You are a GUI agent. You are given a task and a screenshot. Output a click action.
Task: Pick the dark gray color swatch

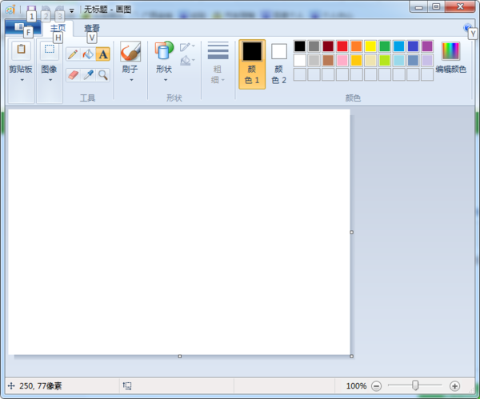point(314,46)
